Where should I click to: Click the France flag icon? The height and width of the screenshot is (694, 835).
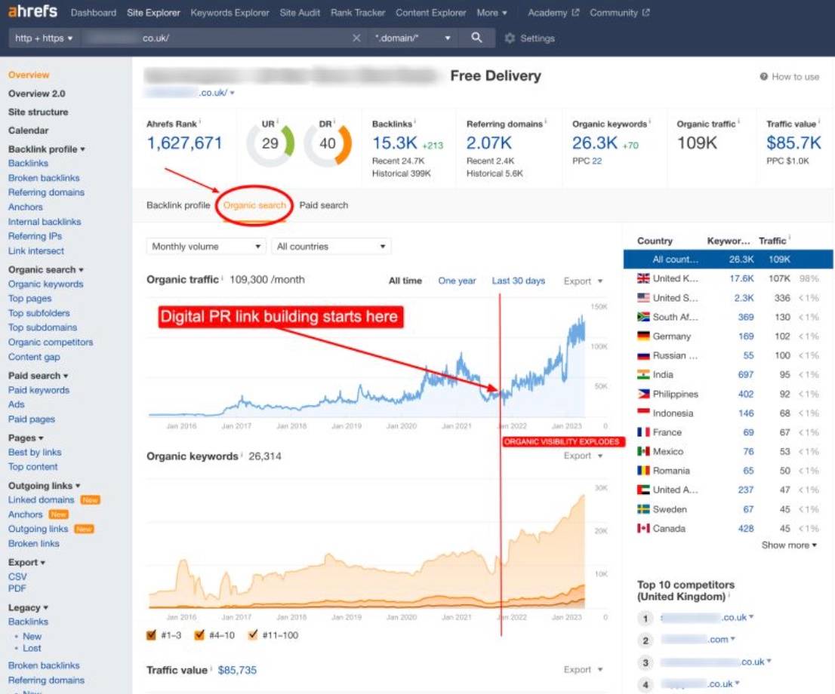point(643,432)
